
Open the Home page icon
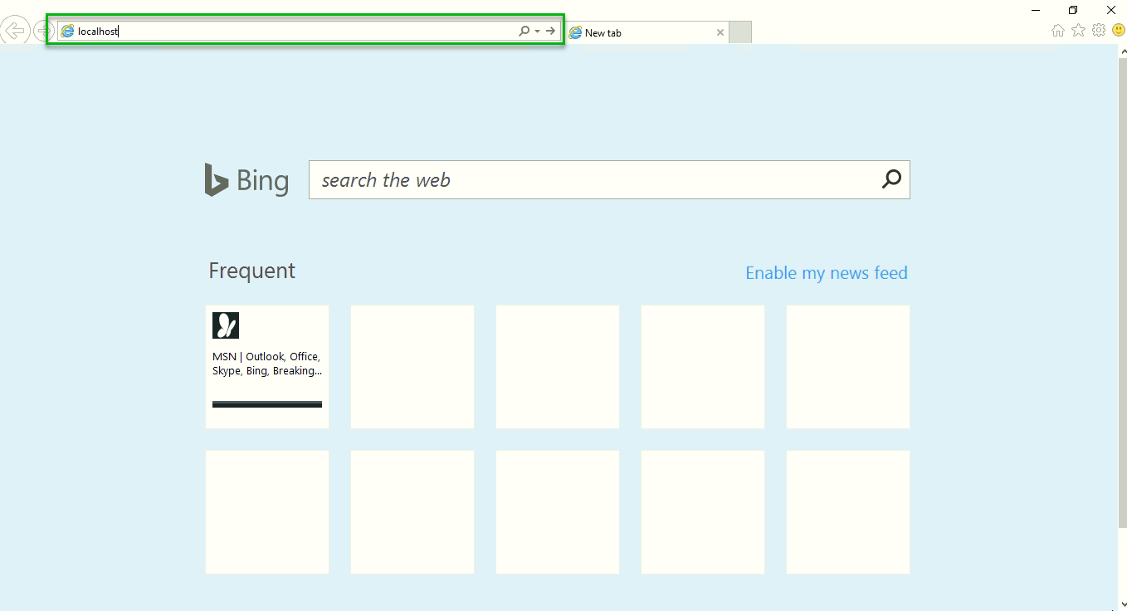point(1057,31)
